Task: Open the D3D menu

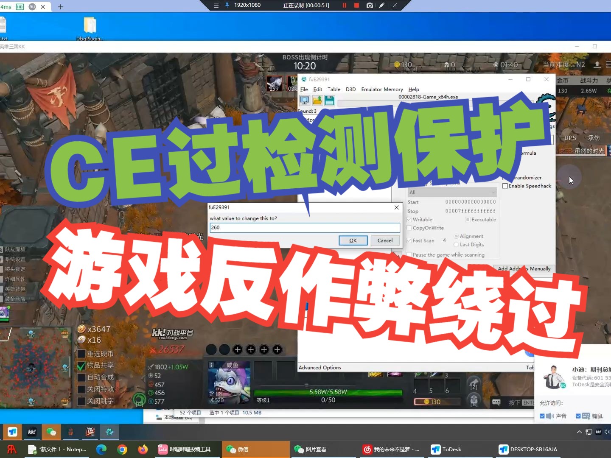Action: (350, 89)
